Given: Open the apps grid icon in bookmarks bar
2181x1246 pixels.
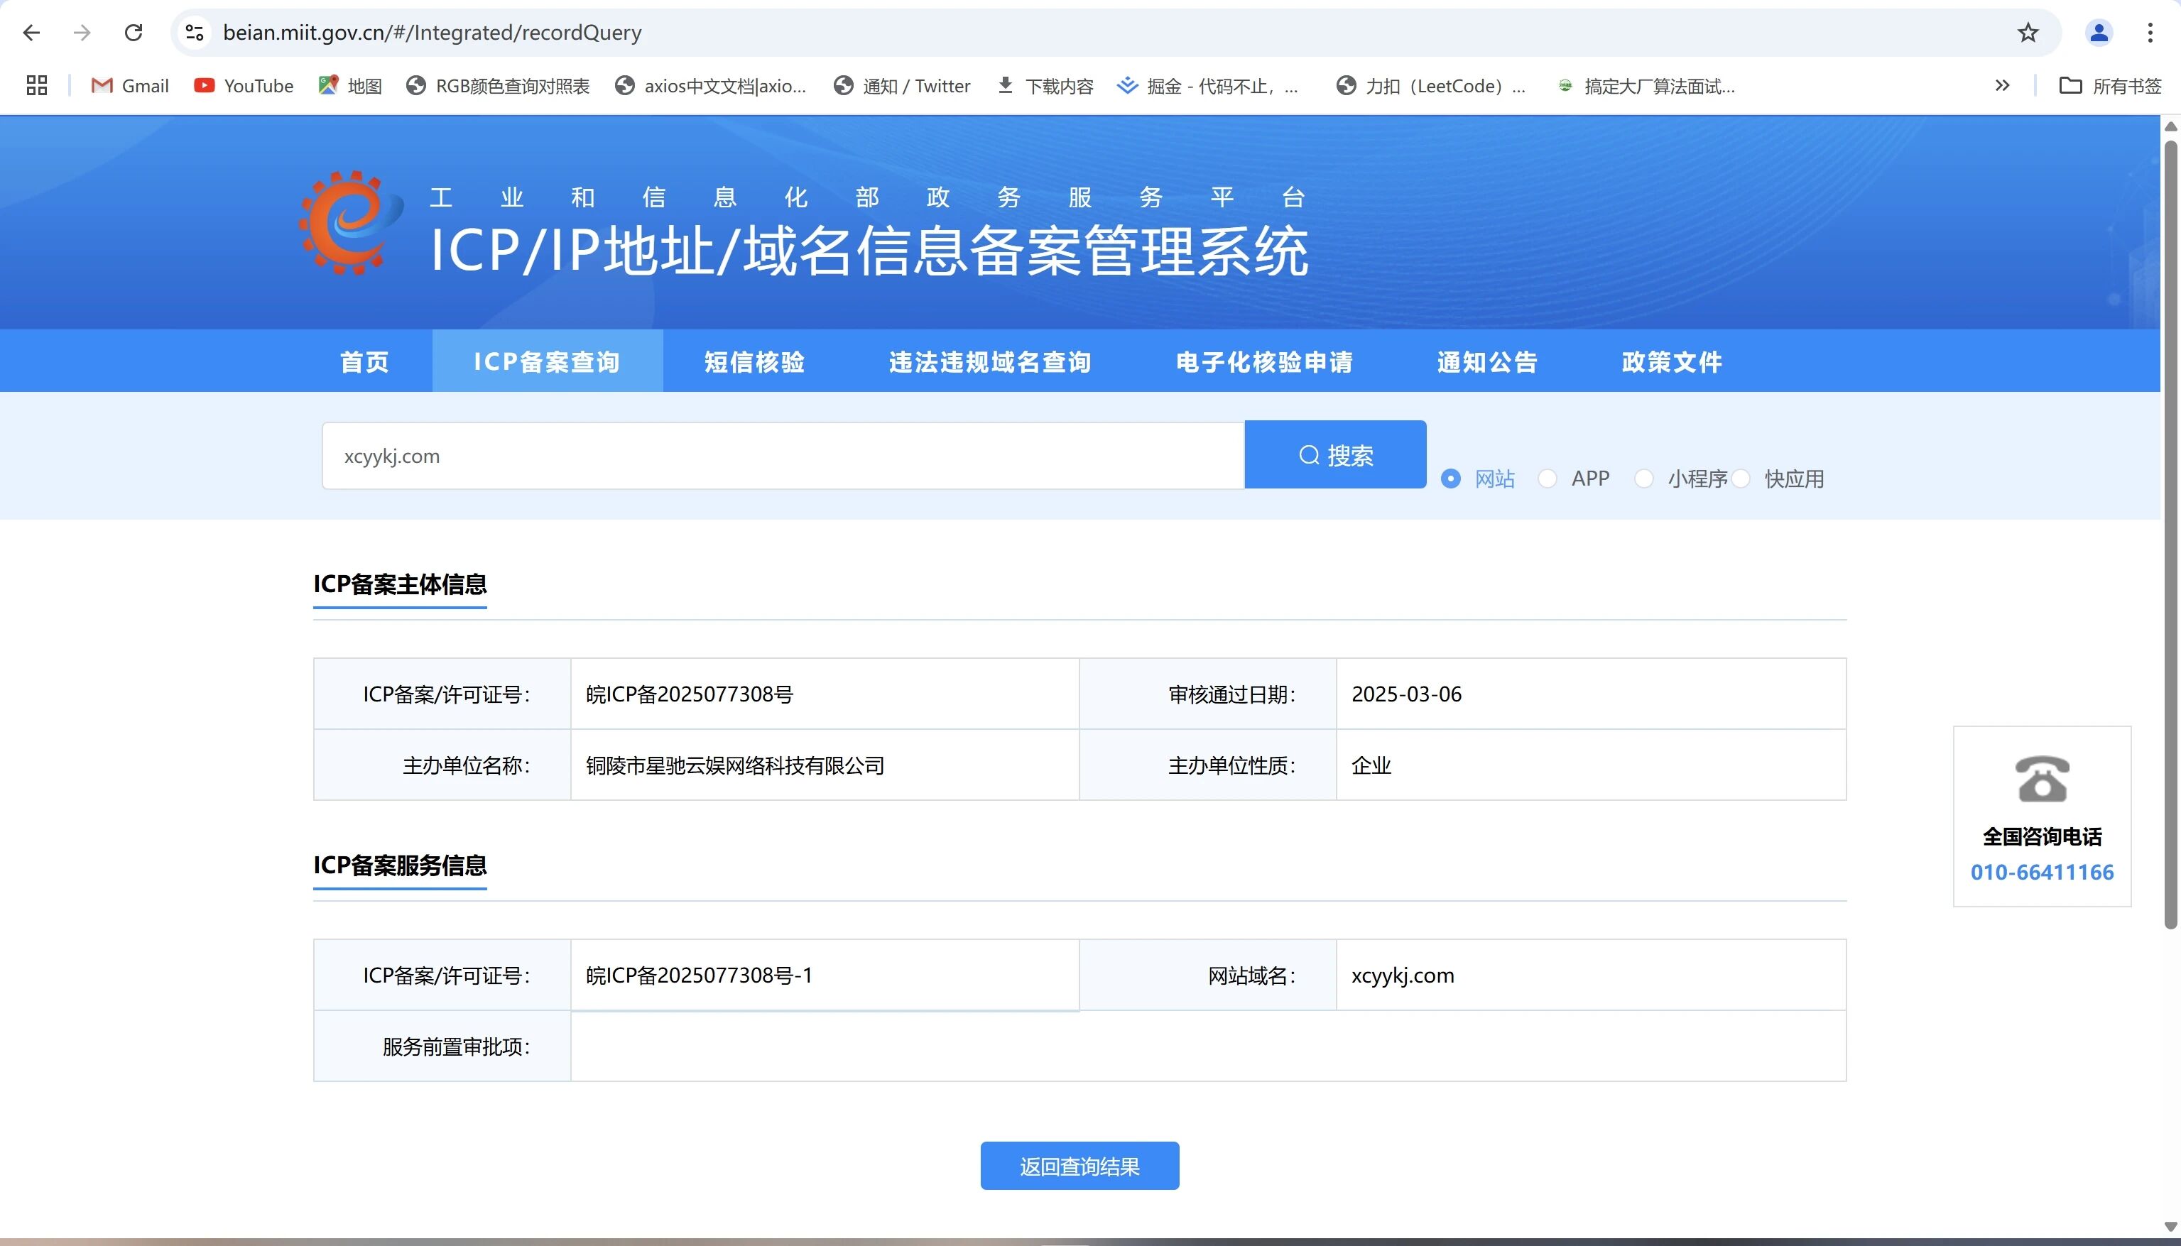Looking at the screenshot, I should click(x=36, y=86).
